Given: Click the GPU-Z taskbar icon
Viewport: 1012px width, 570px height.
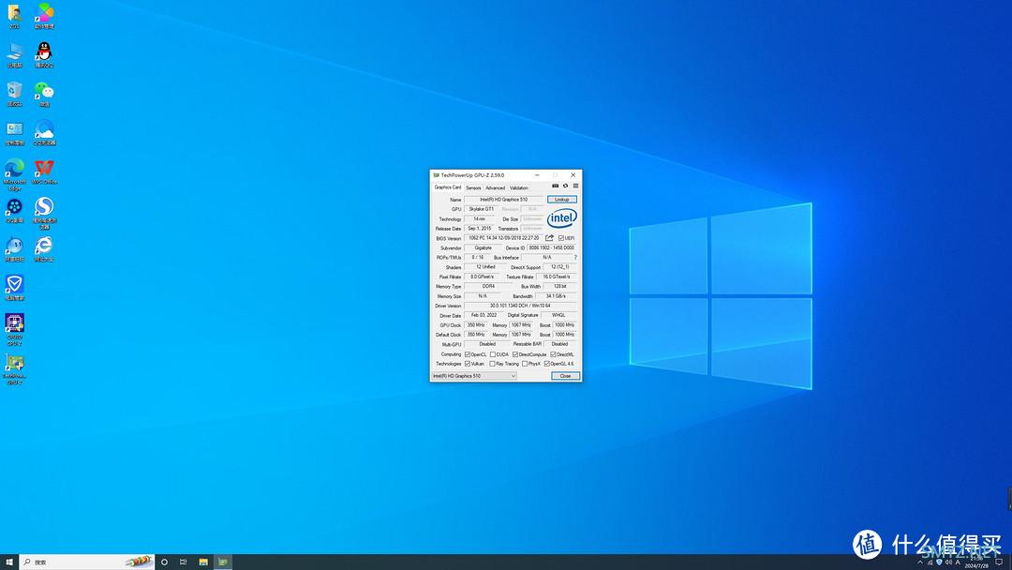Looking at the screenshot, I should point(223,562).
